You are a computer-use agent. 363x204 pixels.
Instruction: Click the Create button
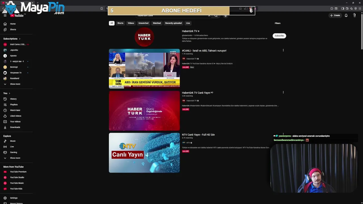pyautogui.click(x=335, y=15)
